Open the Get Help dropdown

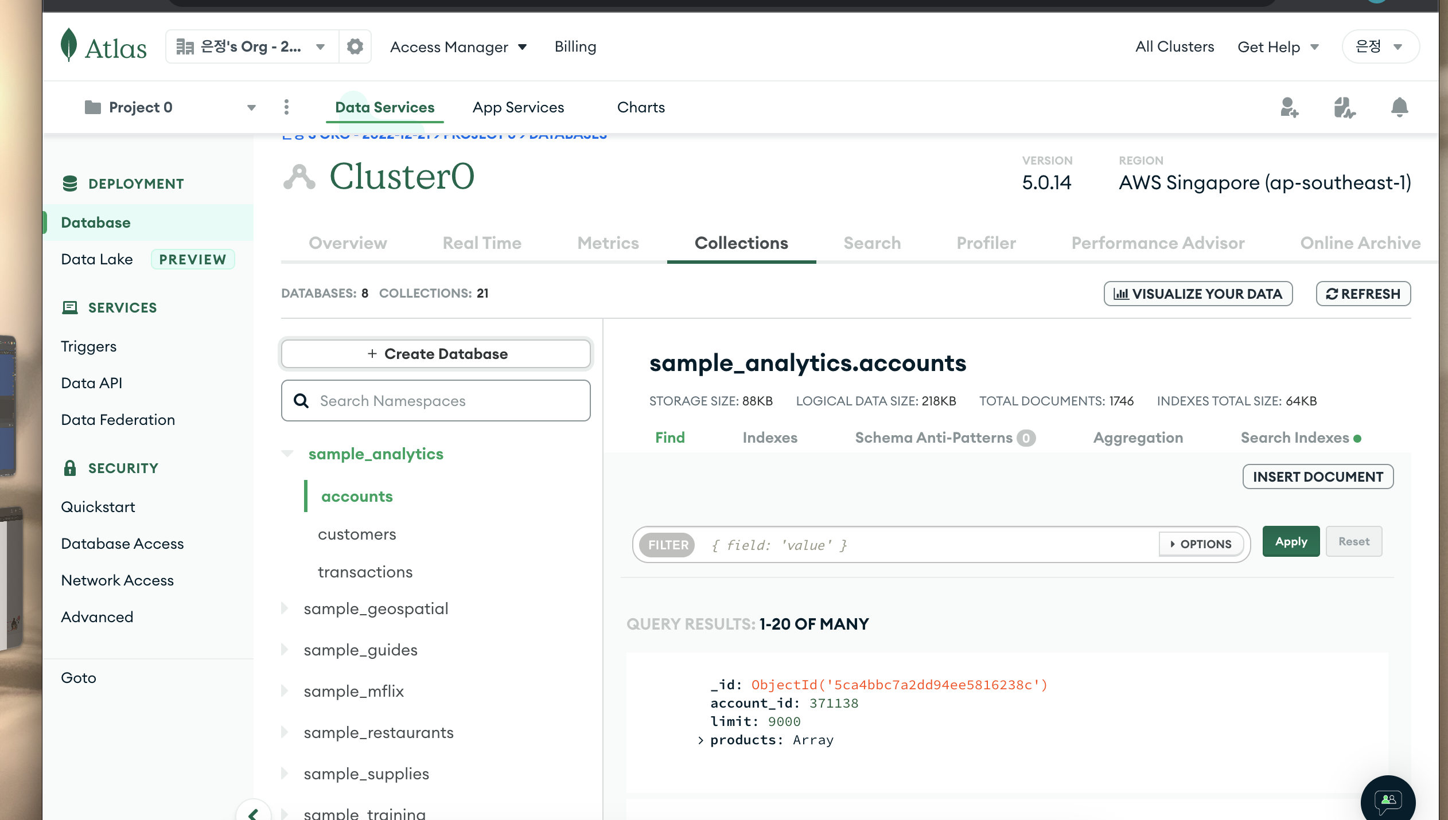click(x=1278, y=47)
